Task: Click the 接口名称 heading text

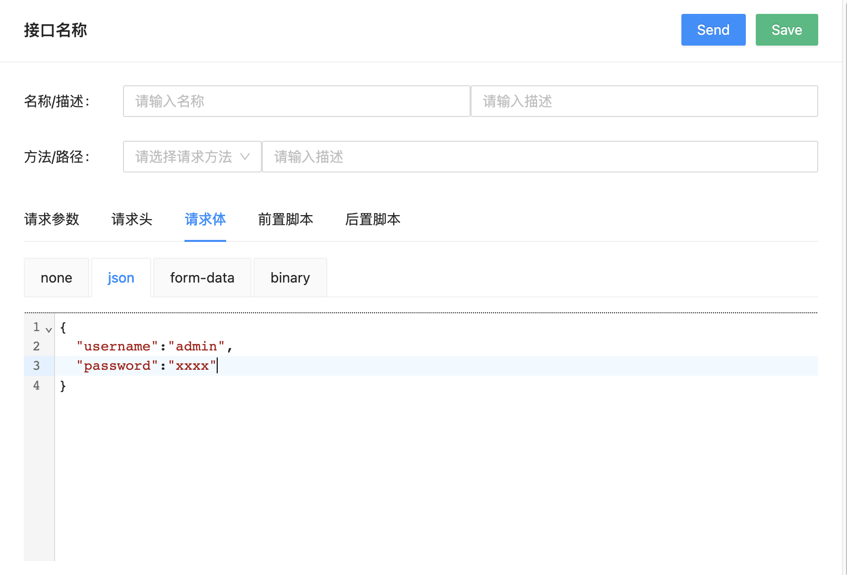Action: point(56,30)
